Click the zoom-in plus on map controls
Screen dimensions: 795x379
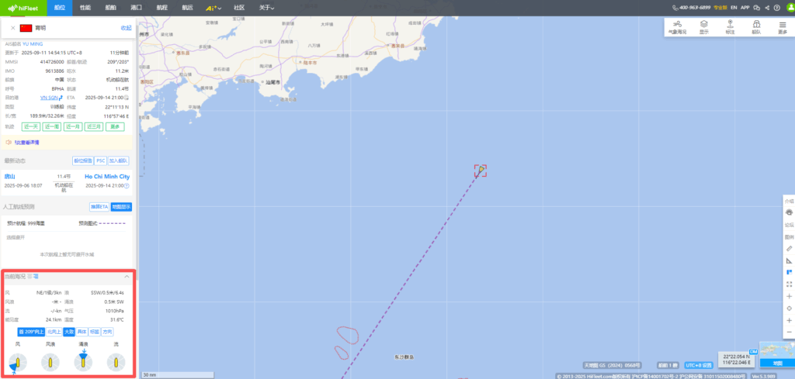click(x=789, y=320)
